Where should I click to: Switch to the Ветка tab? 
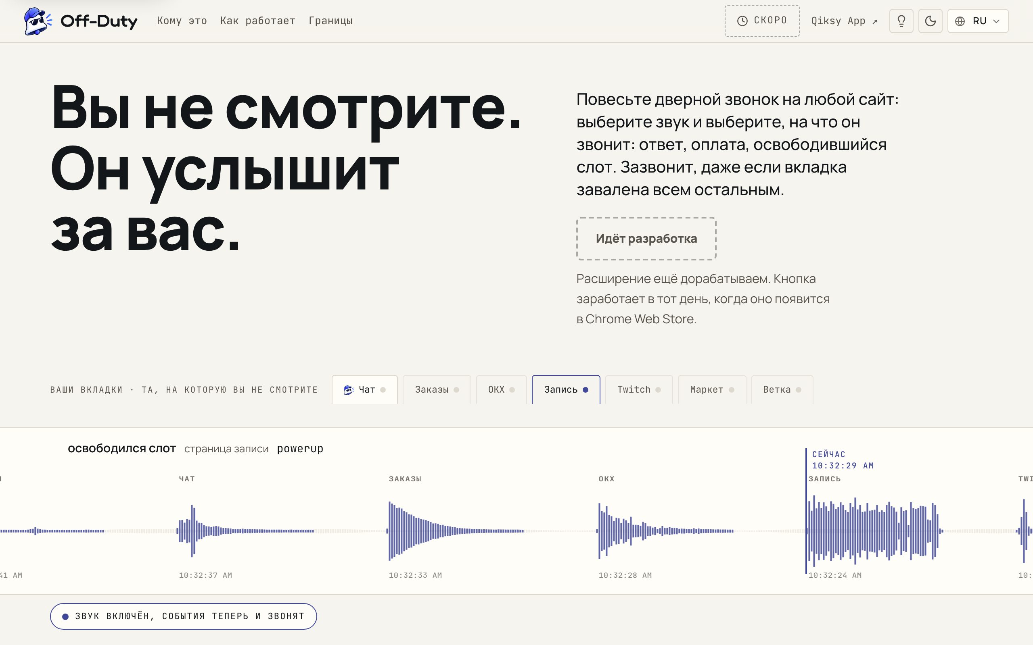(x=782, y=389)
